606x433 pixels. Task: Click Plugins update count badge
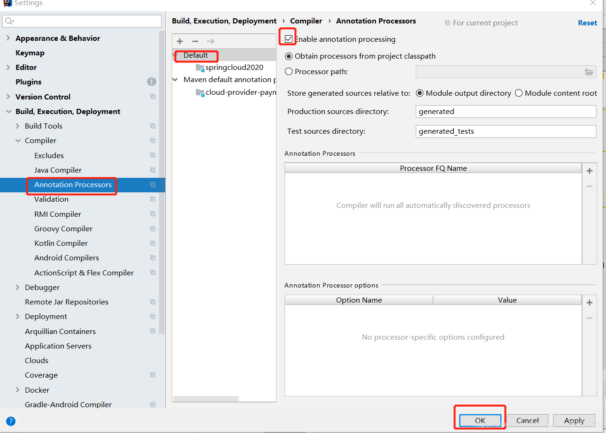coord(152,82)
